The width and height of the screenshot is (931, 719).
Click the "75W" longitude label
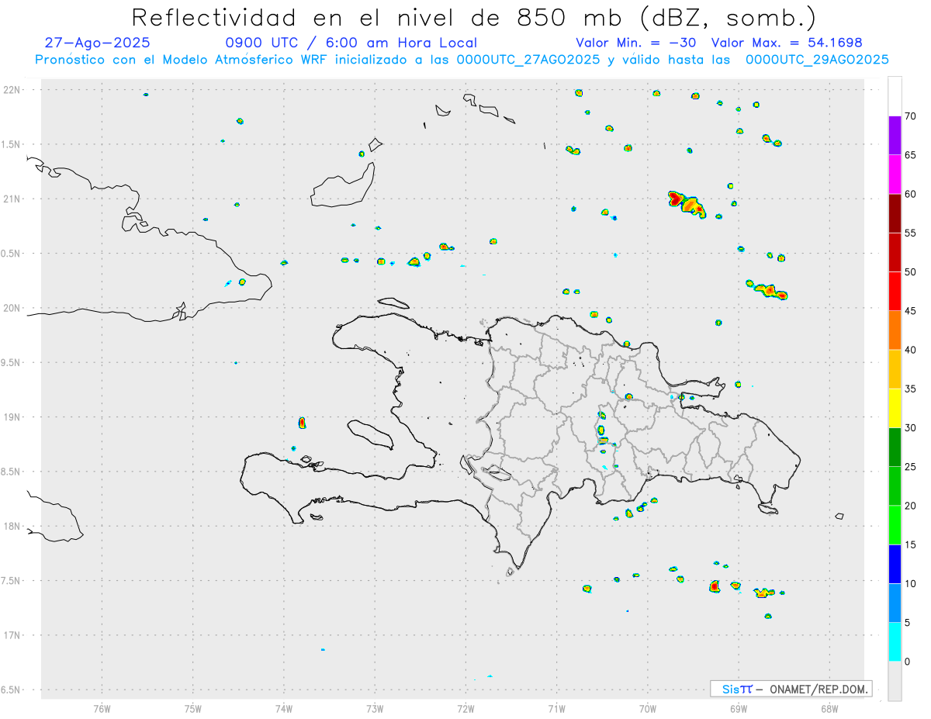click(x=193, y=708)
